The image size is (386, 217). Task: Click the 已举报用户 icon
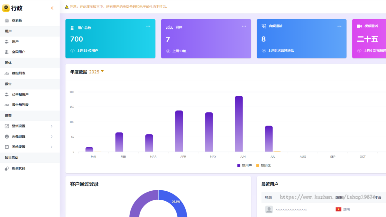tap(7, 94)
